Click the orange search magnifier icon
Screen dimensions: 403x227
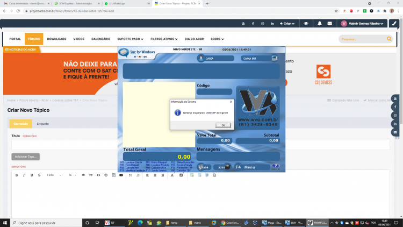click(389, 39)
